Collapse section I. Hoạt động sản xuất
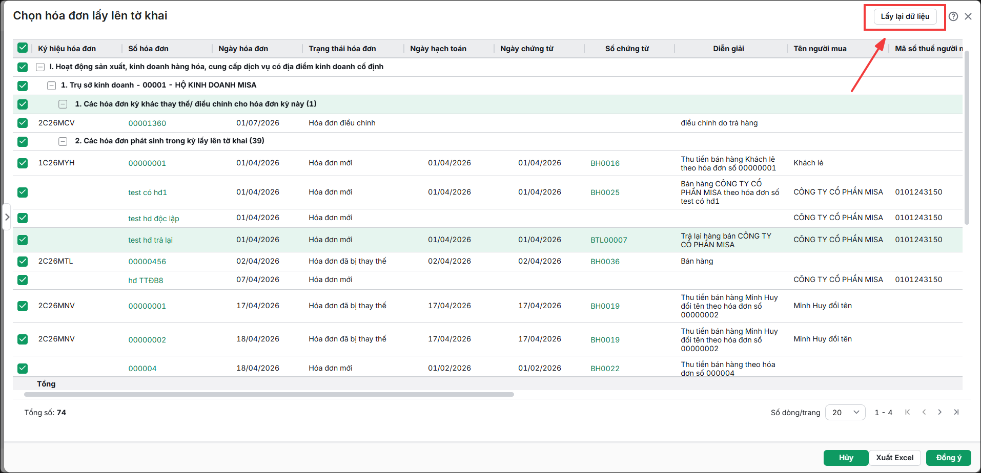This screenshot has height=473, width=981. pos(40,67)
